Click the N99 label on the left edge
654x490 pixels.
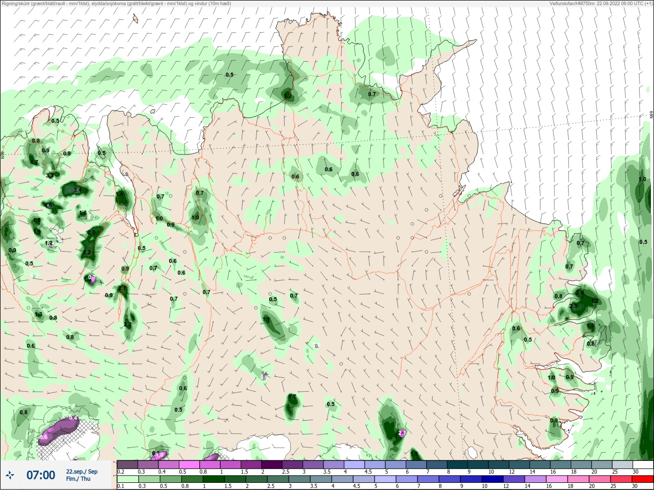pos(3,154)
